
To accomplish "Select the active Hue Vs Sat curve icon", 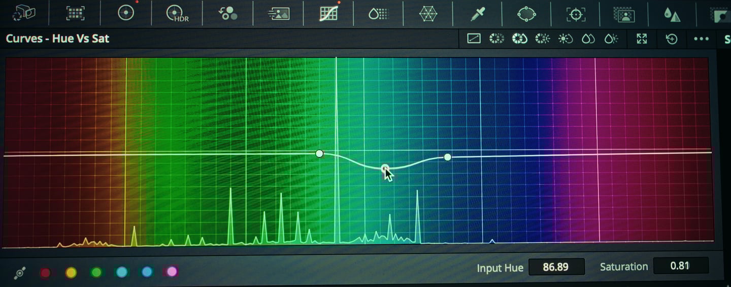I will pos(519,39).
